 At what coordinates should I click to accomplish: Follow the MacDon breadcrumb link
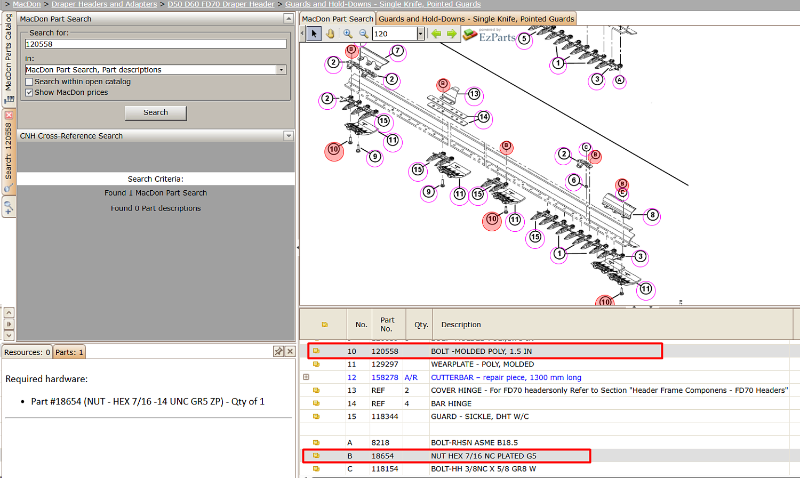click(x=27, y=4)
